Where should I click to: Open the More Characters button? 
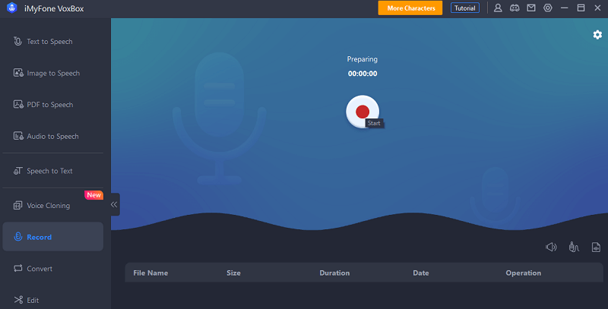[410, 8]
